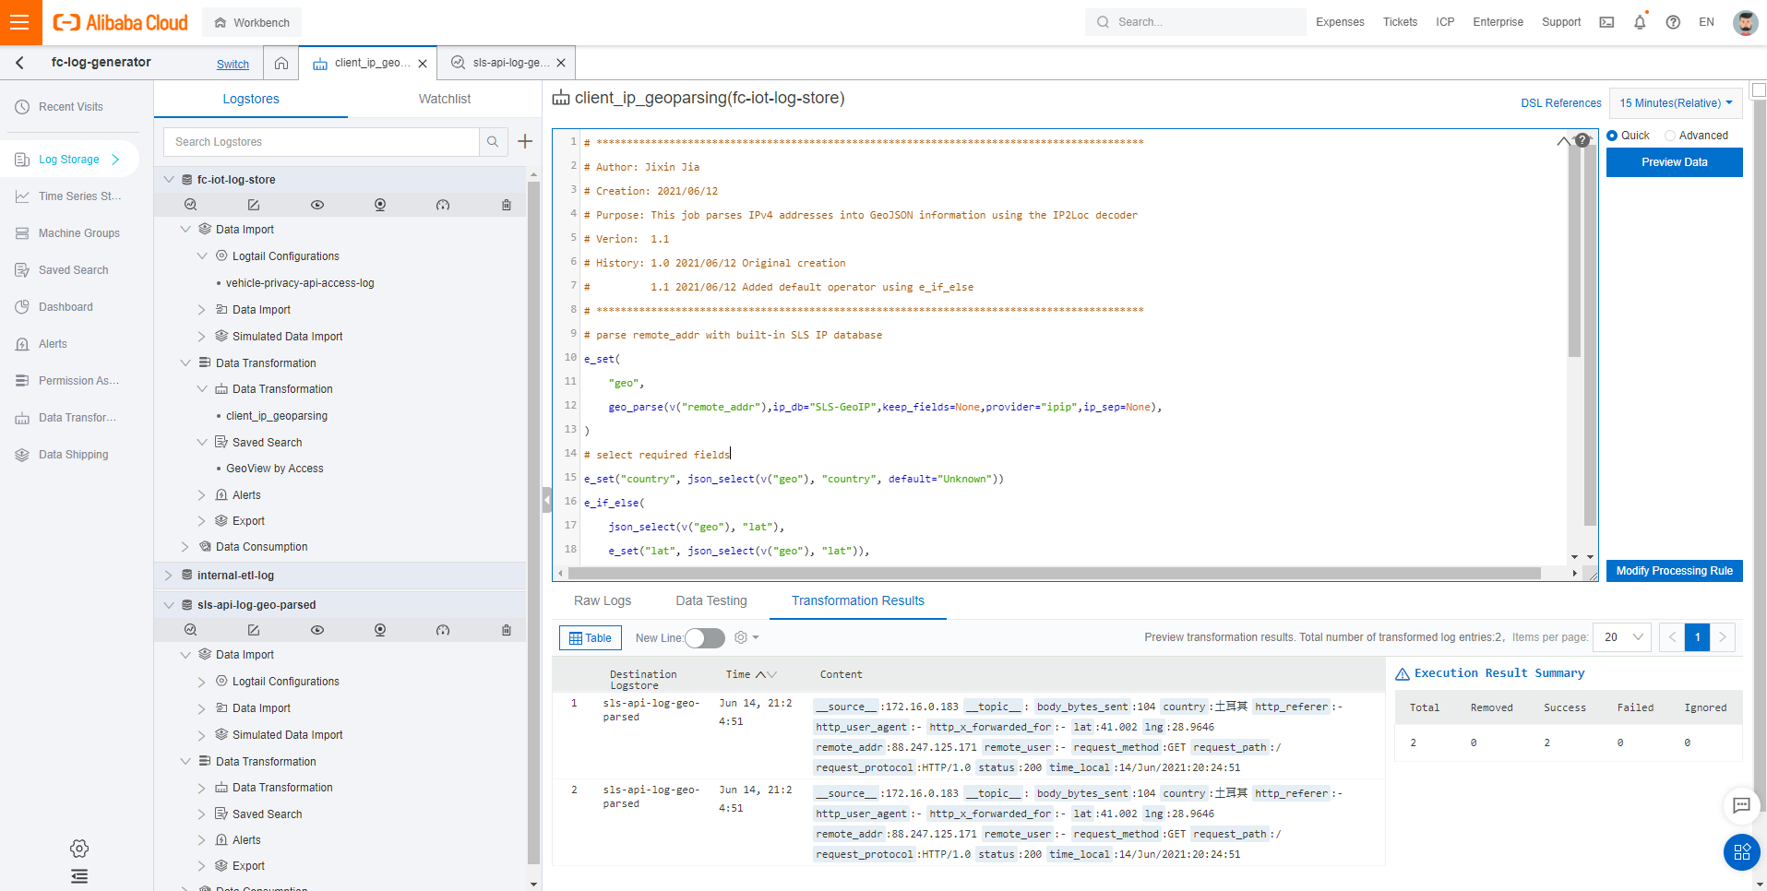Viewport: 1767px width, 891px height.
Task: Open the Dashboard sidebar item
Action: pos(66,307)
